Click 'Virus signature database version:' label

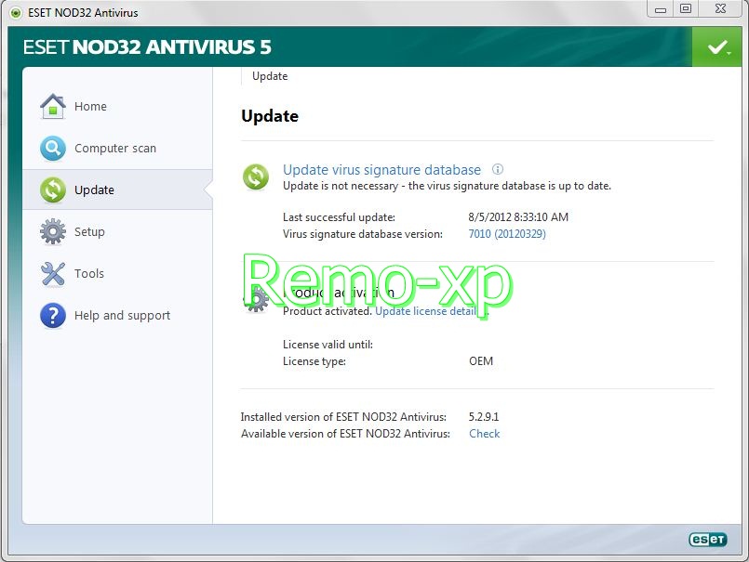point(363,234)
